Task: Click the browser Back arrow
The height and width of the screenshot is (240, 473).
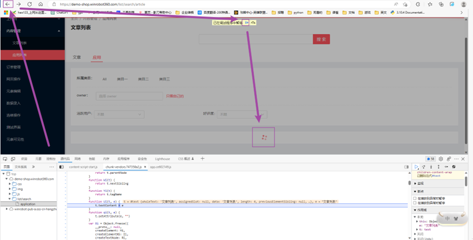Action: click(x=8, y=4)
